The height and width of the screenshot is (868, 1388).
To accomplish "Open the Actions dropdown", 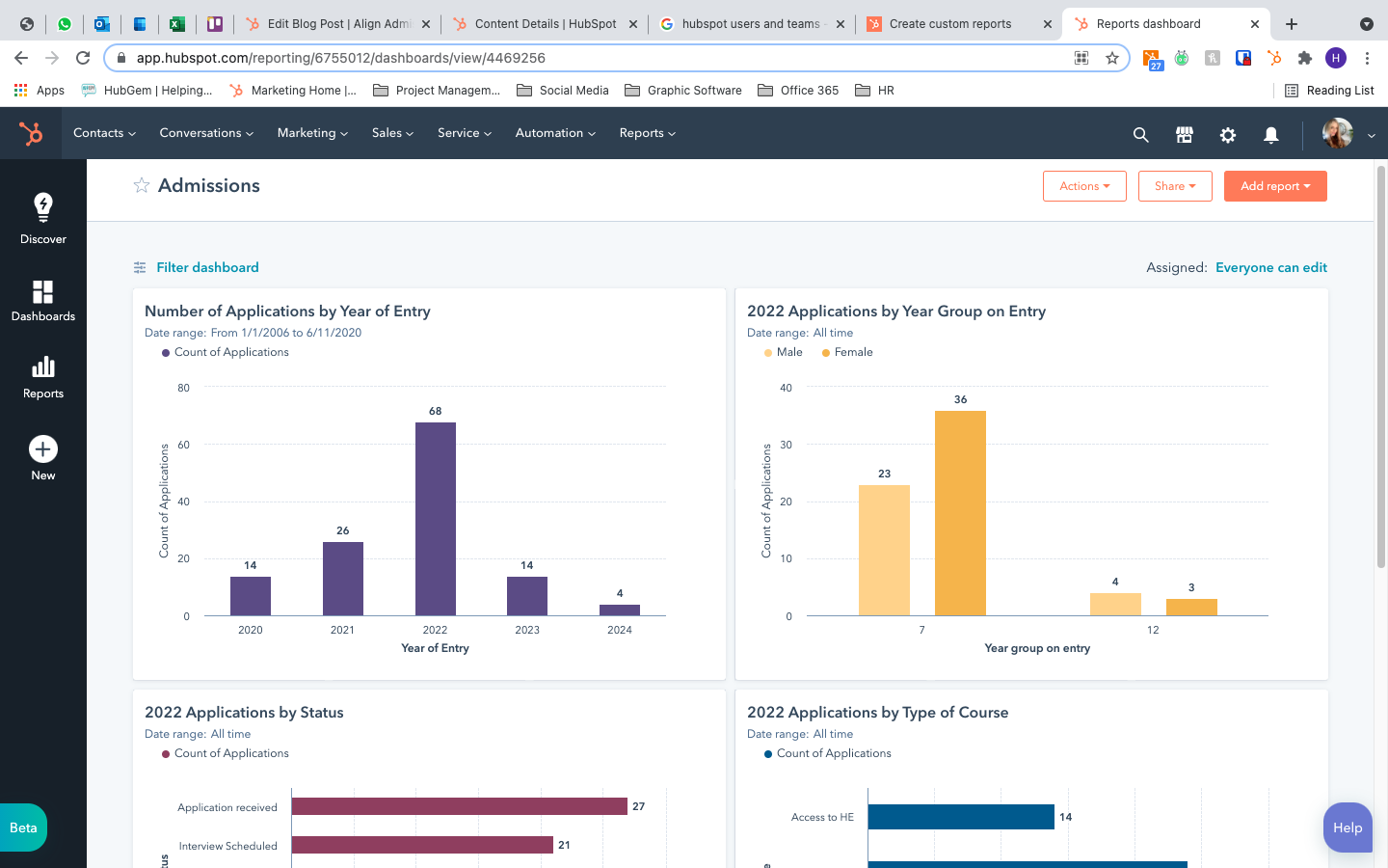I will 1084,186.
